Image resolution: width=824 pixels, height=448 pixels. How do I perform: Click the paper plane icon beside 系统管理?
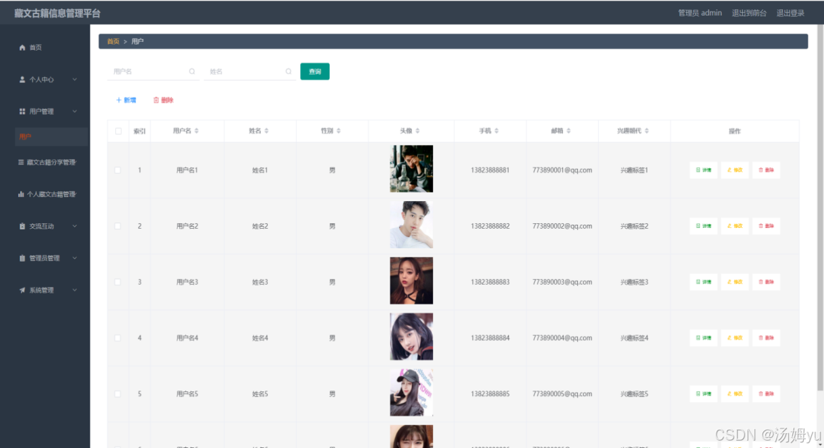(x=22, y=290)
